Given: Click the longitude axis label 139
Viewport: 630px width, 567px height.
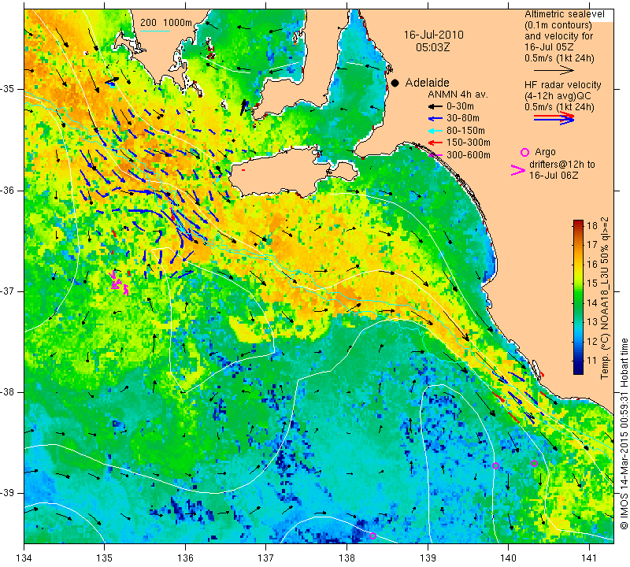Looking at the screenshot, I should pyautogui.click(x=428, y=558).
